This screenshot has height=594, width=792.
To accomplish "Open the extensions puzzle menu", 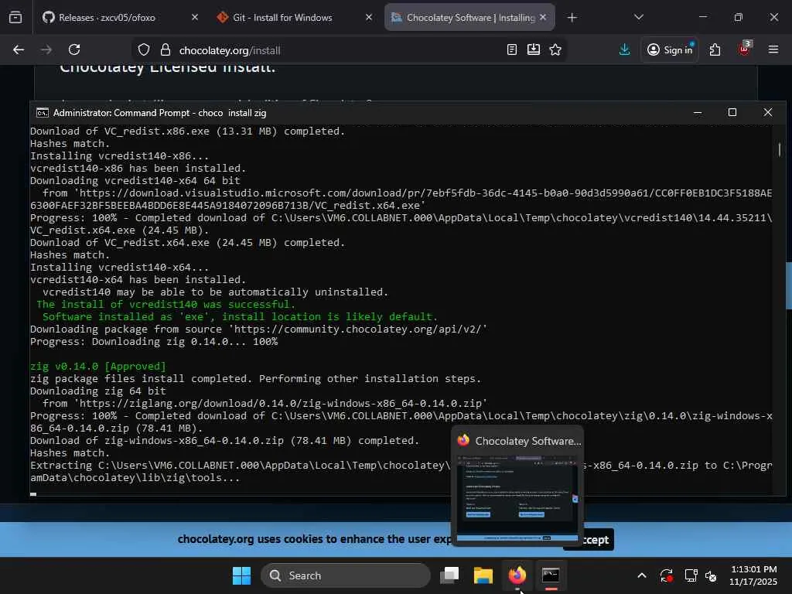I will (715, 49).
